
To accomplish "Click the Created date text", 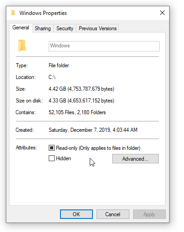I will pos(93,130).
